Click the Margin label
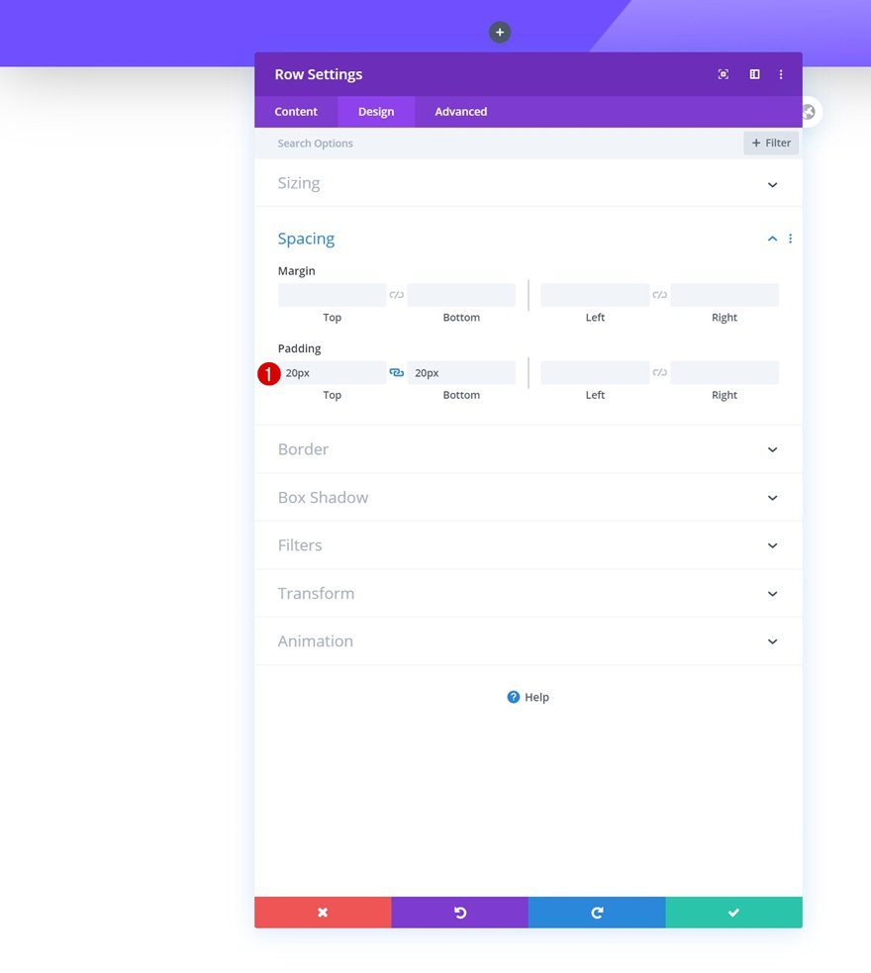Image resolution: width=871 pixels, height=973 pixels. (297, 271)
